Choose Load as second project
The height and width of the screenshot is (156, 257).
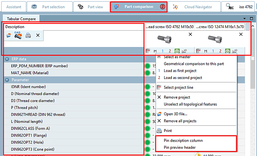[183, 78]
